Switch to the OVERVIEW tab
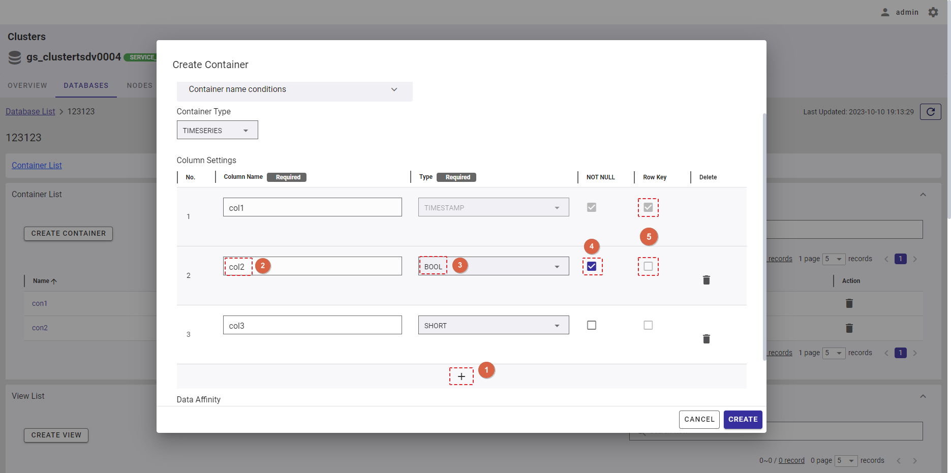The image size is (951, 473). pos(27,85)
